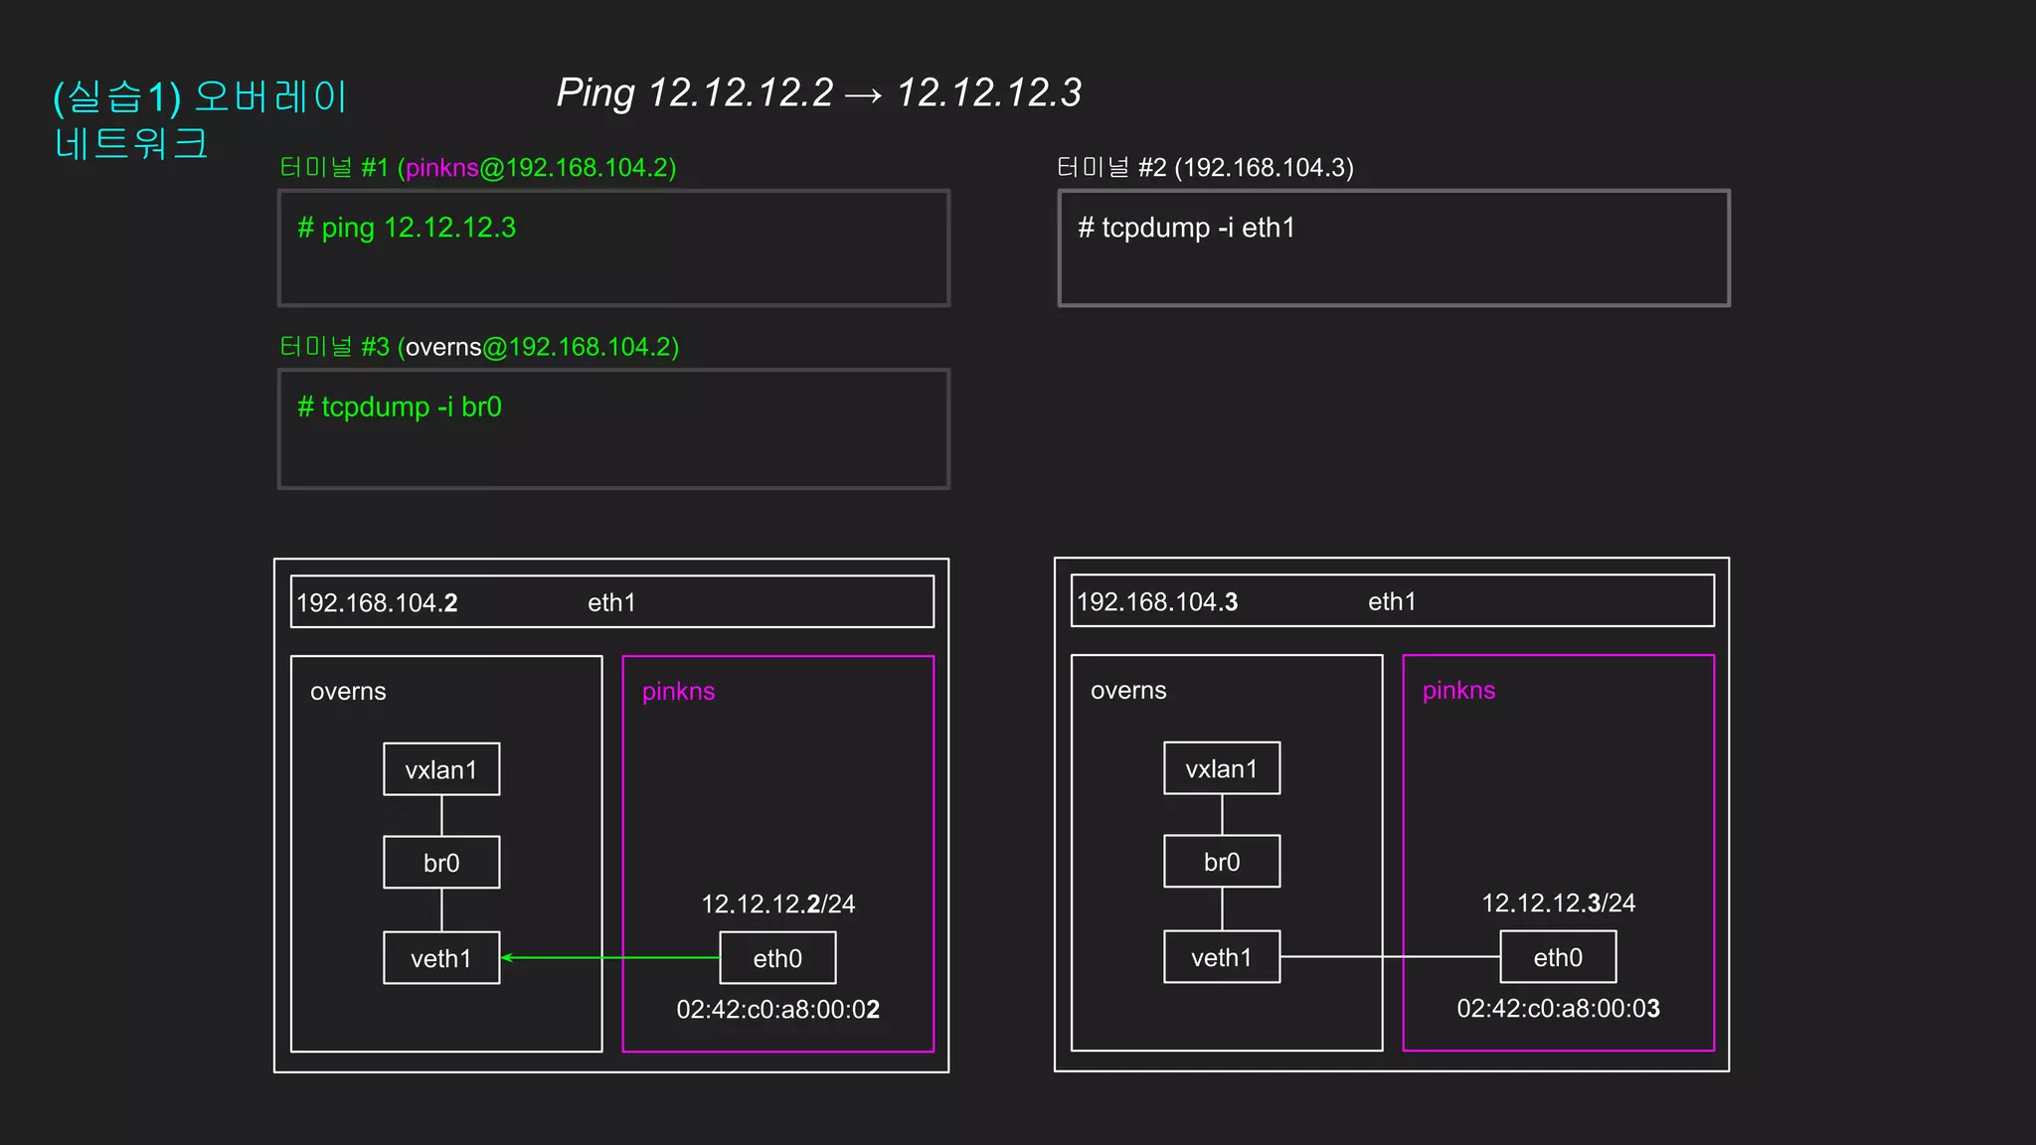Click the cyan Korean slide heading
The image size is (2036, 1145).
(x=199, y=120)
